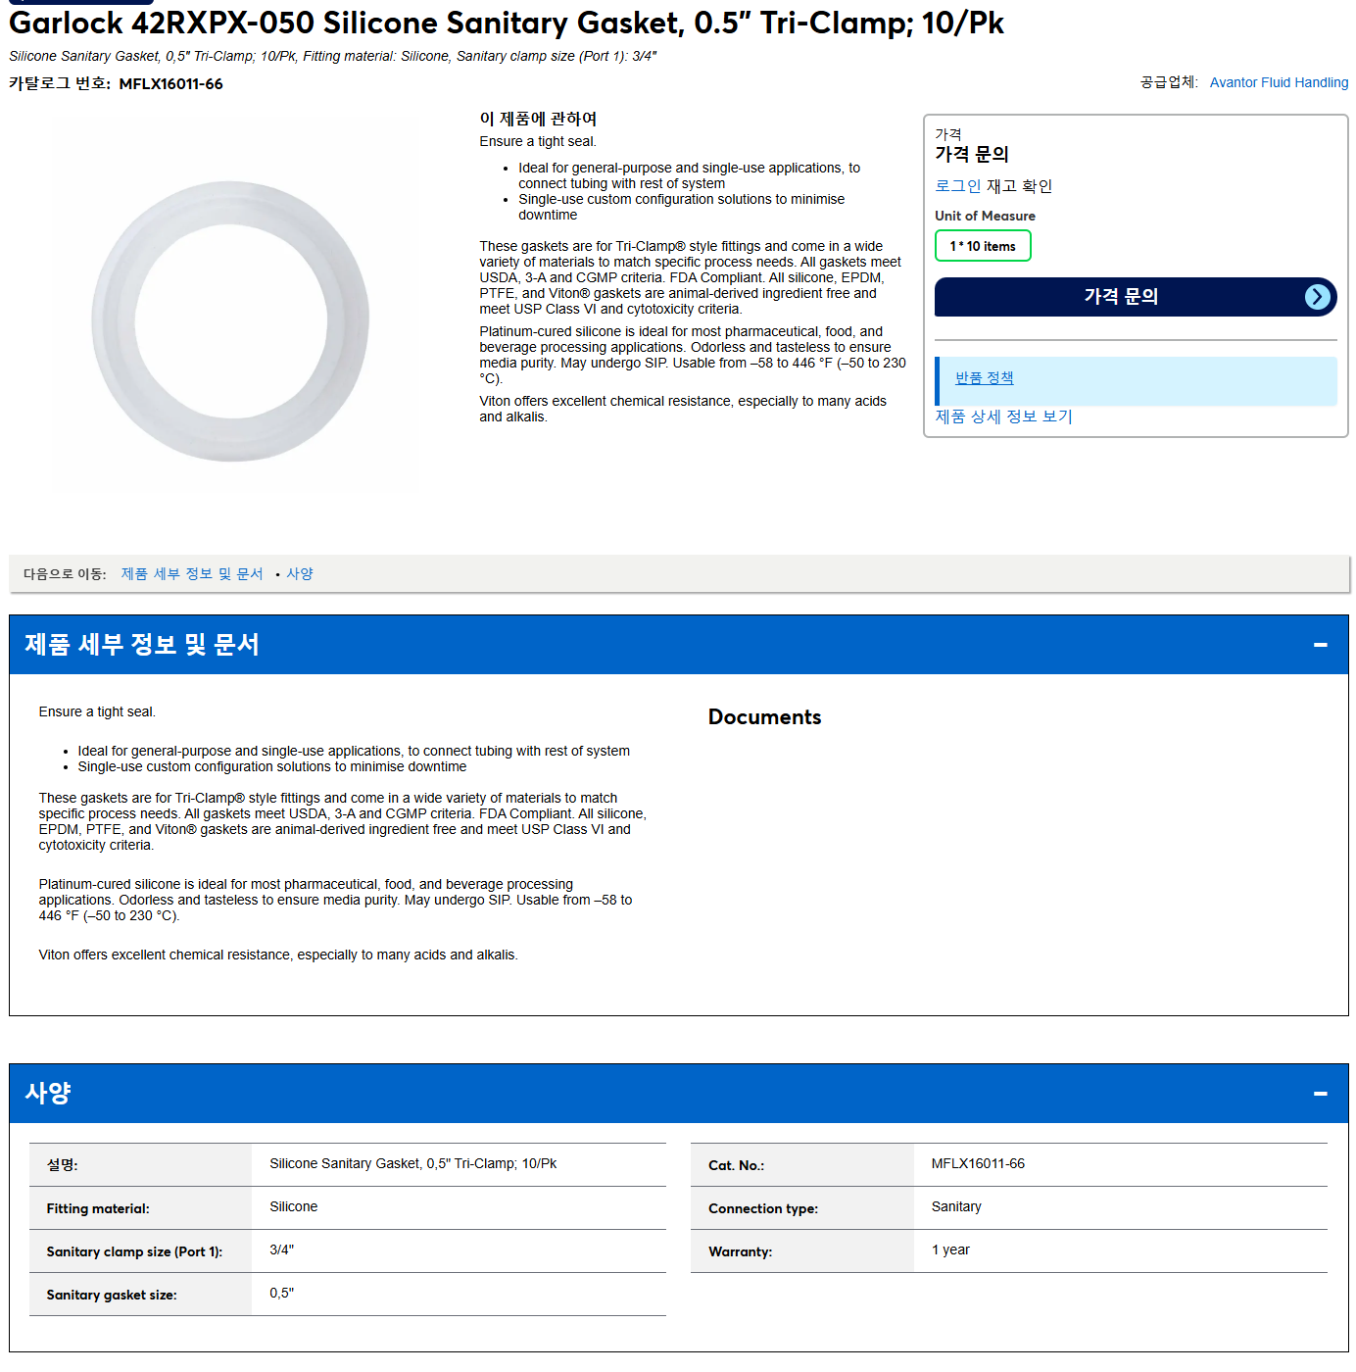
Task: Click the 사양 section header title
Action: [x=48, y=1094]
